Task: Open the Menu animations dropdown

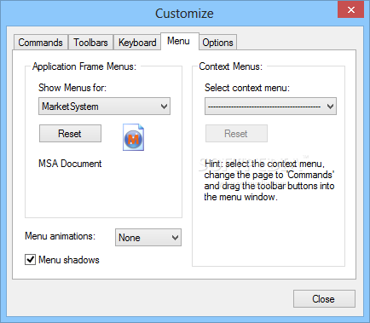Action: [x=148, y=238]
